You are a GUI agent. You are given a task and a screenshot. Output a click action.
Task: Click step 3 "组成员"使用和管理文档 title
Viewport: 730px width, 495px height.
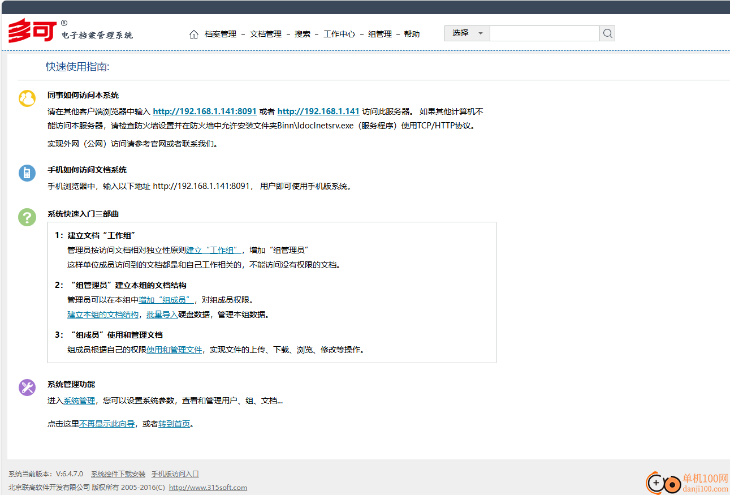[109, 335]
